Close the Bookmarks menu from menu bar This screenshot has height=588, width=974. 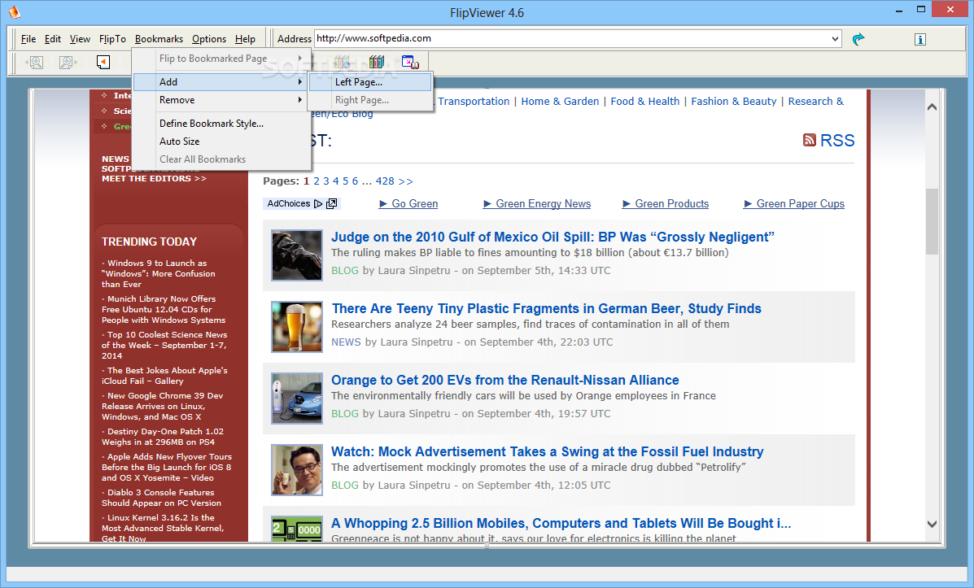(x=159, y=38)
